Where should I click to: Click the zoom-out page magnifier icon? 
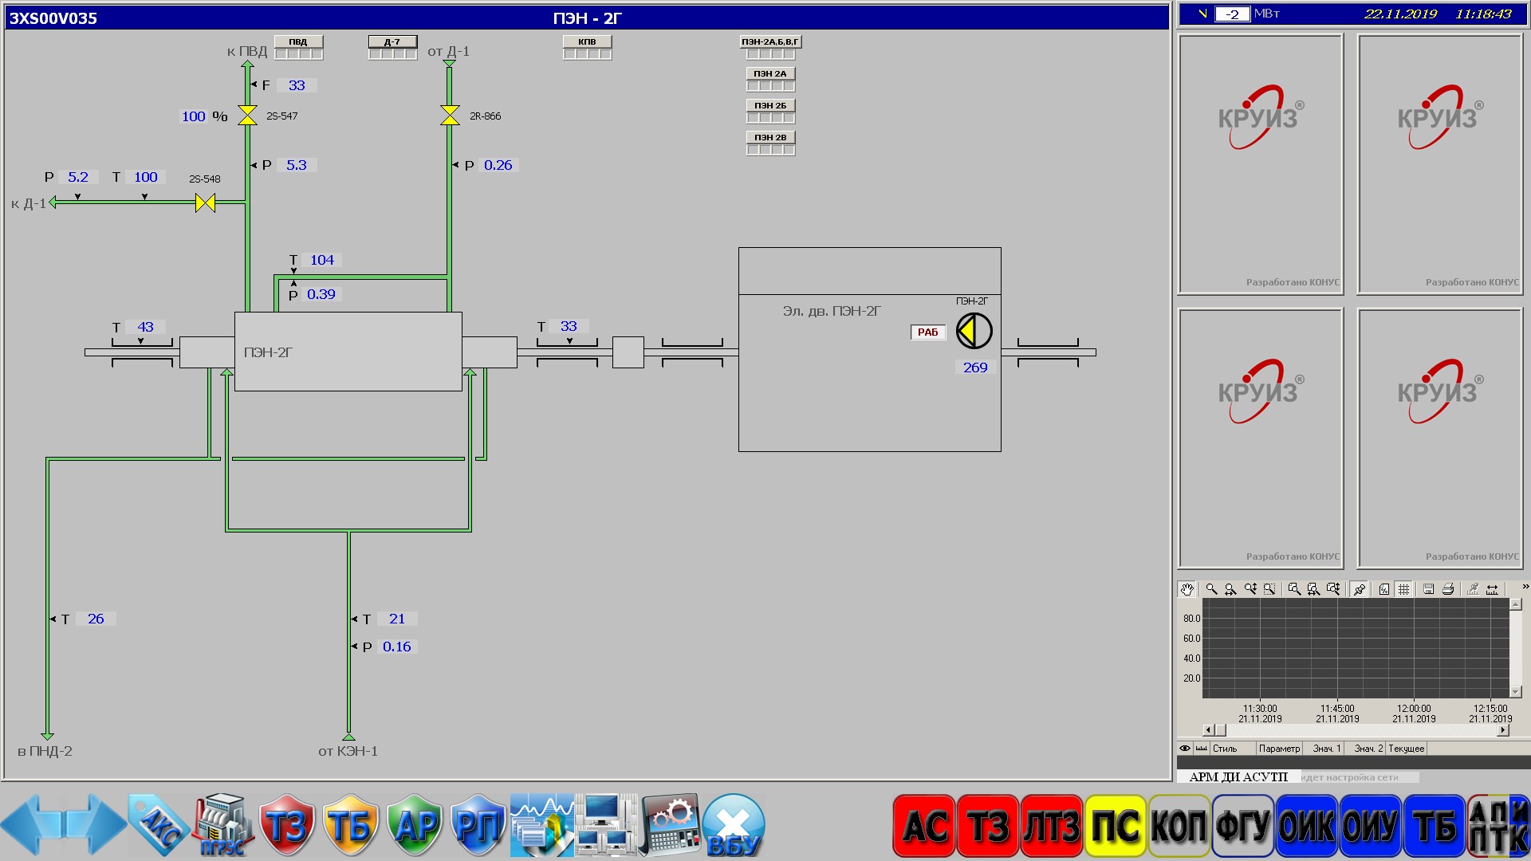(x=1294, y=589)
